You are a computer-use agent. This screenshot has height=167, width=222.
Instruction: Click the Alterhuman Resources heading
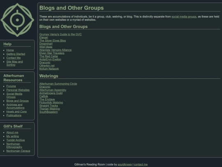[14, 78]
